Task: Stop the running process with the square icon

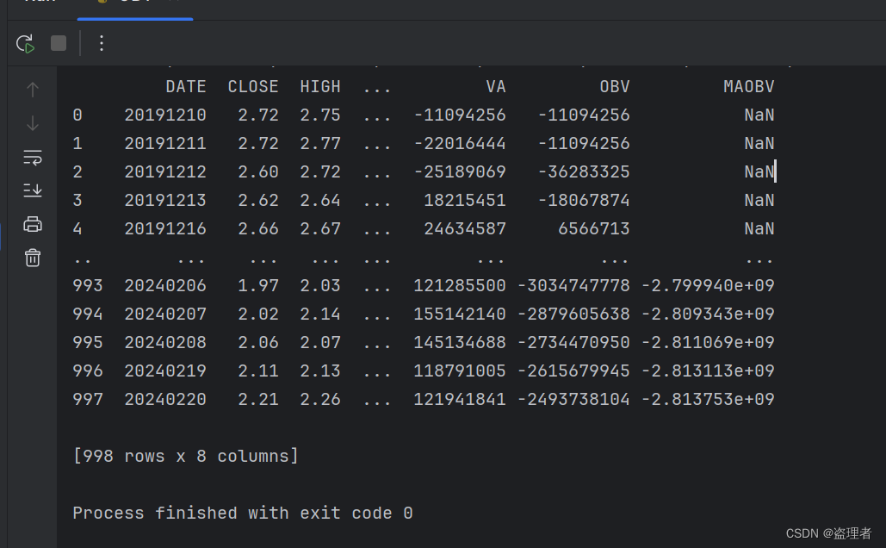Action: tap(59, 43)
